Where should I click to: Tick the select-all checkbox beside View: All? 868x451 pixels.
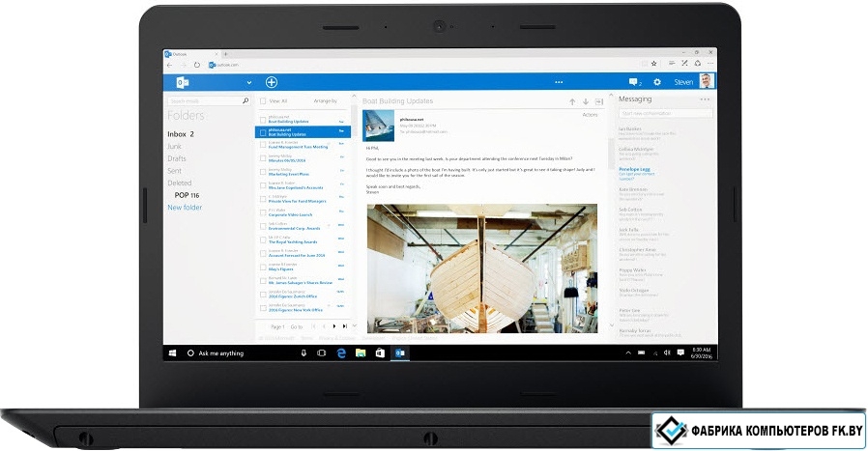[x=263, y=101]
